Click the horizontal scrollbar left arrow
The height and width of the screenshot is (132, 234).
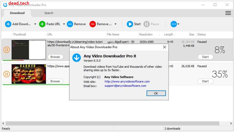point(3,123)
